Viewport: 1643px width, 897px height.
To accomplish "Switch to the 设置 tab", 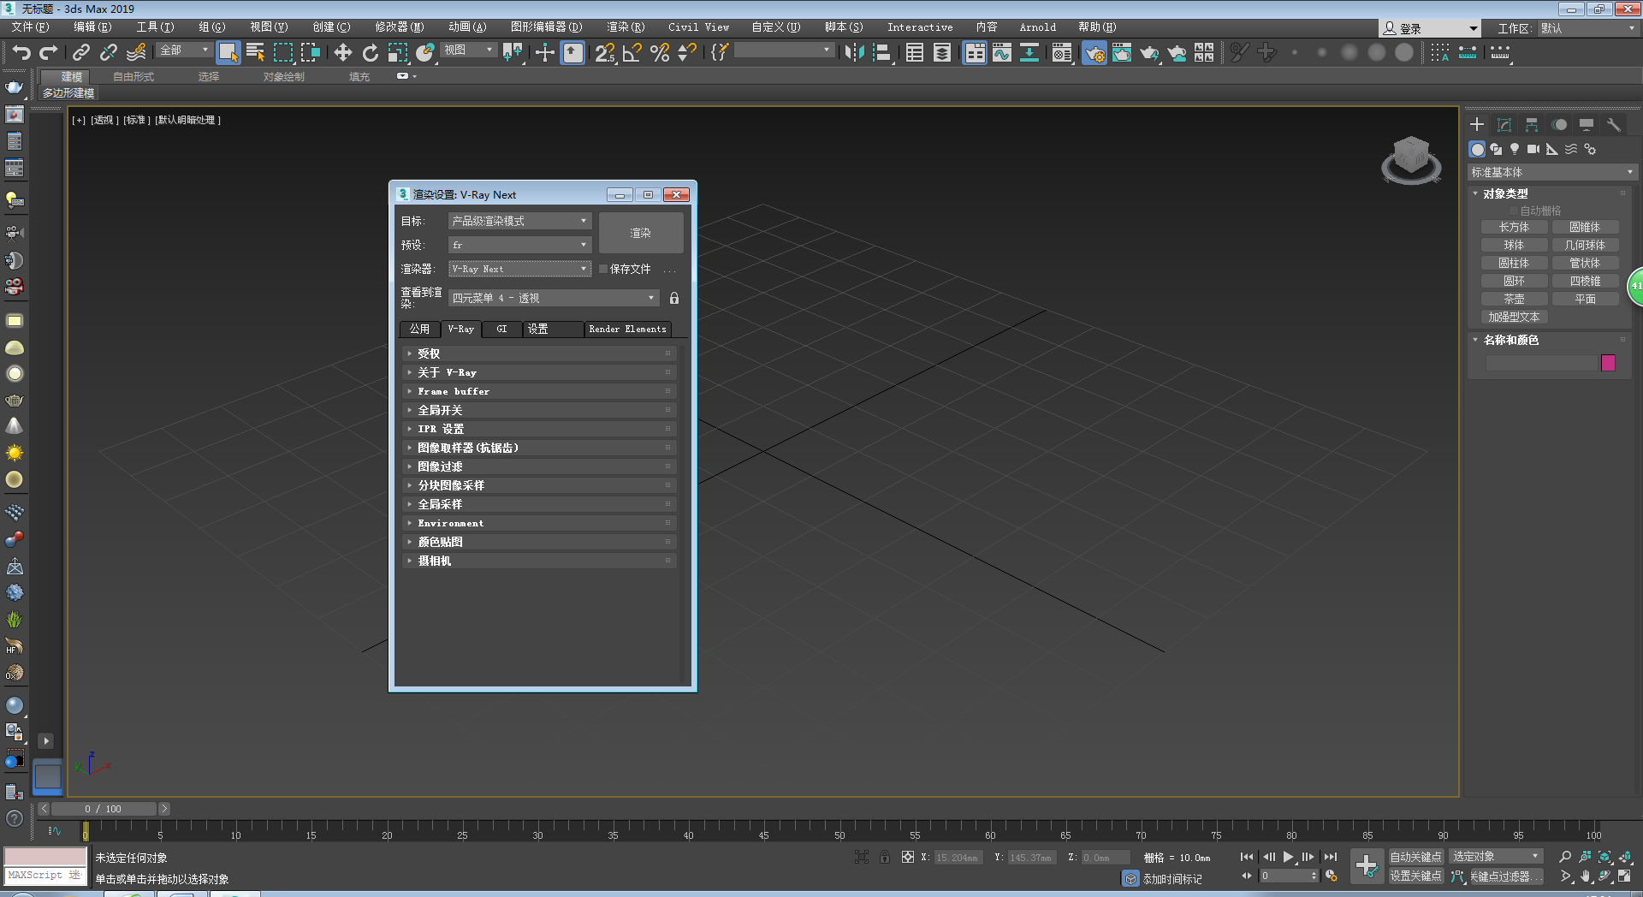I will [x=553, y=329].
